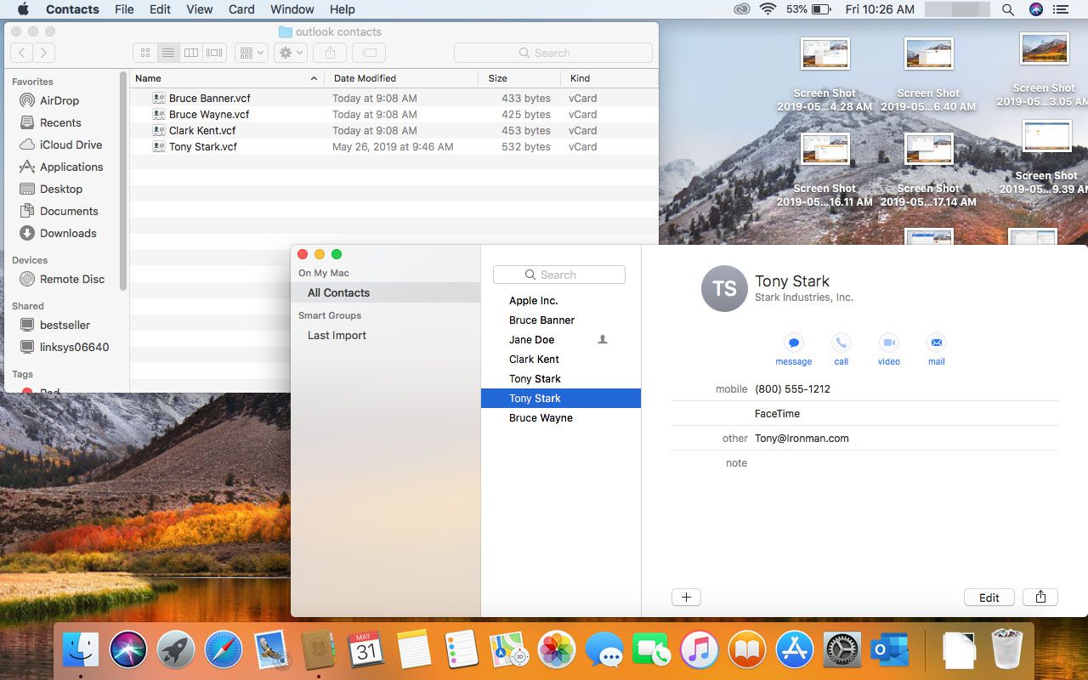Viewport: 1088px width, 680px height.
Task: Start a video call with Tony Stark
Action: coord(889,343)
